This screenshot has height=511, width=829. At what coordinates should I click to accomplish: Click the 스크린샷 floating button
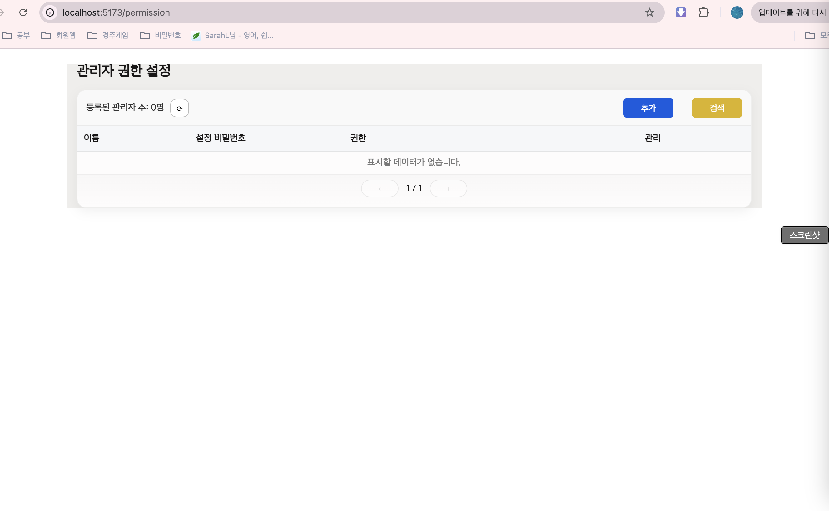click(x=804, y=235)
